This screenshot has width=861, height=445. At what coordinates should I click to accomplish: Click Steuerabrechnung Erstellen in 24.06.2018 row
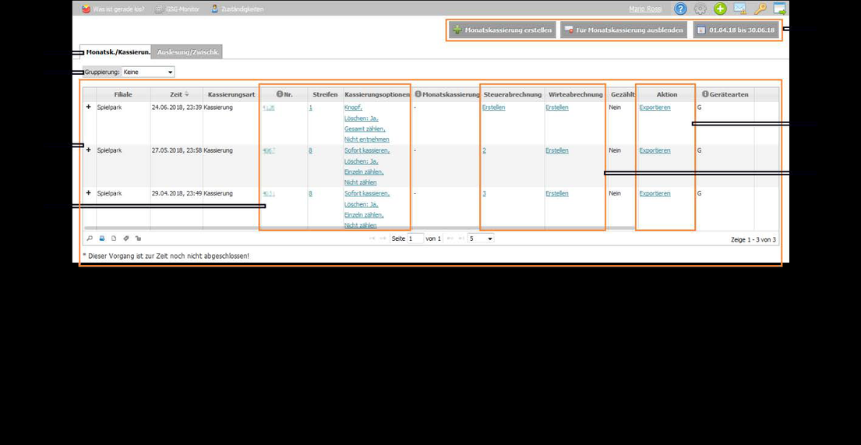(494, 108)
